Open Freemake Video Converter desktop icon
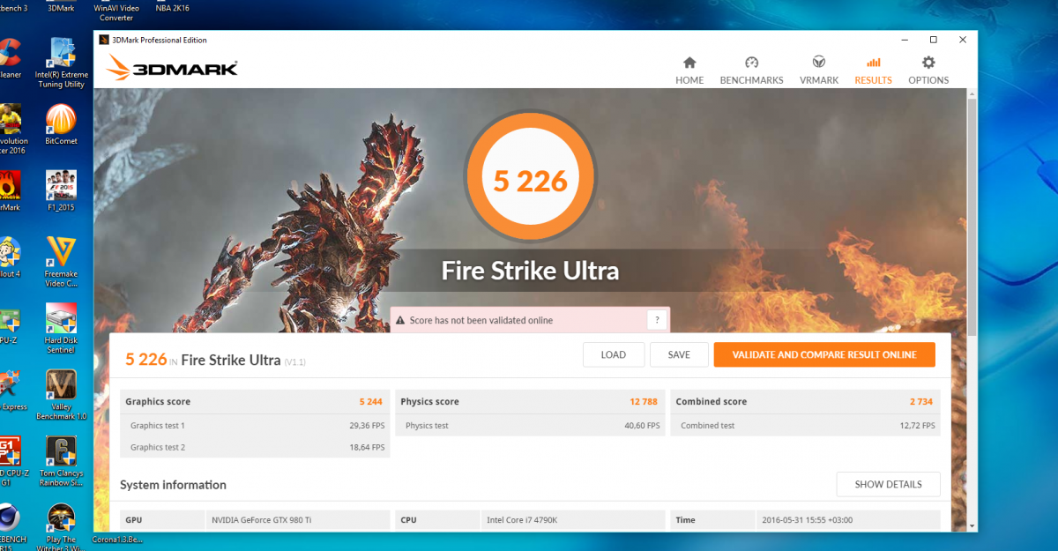Image resolution: width=1058 pixels, height=551 pixels. pyautogui.click(x=61, y=262)
